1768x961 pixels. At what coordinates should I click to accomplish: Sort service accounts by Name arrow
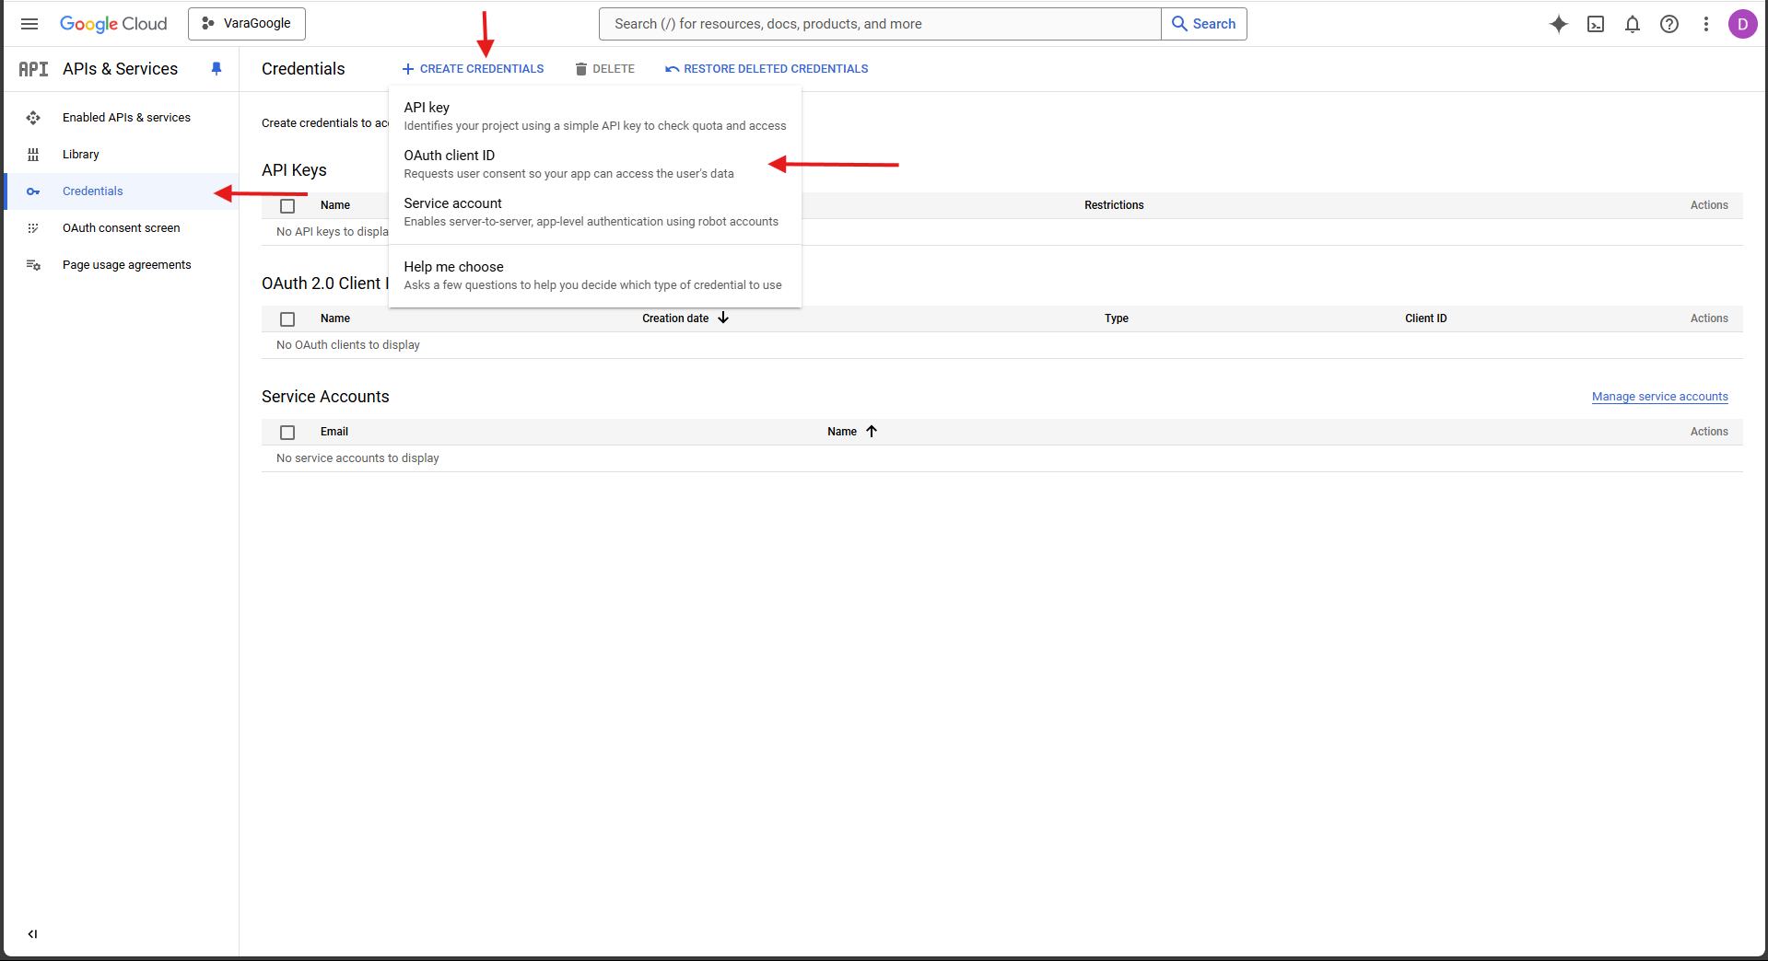(872, 431)
